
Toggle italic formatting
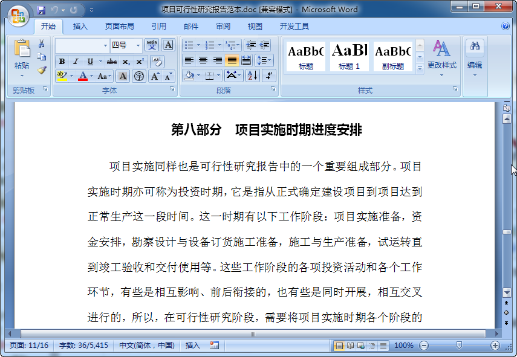76,62
